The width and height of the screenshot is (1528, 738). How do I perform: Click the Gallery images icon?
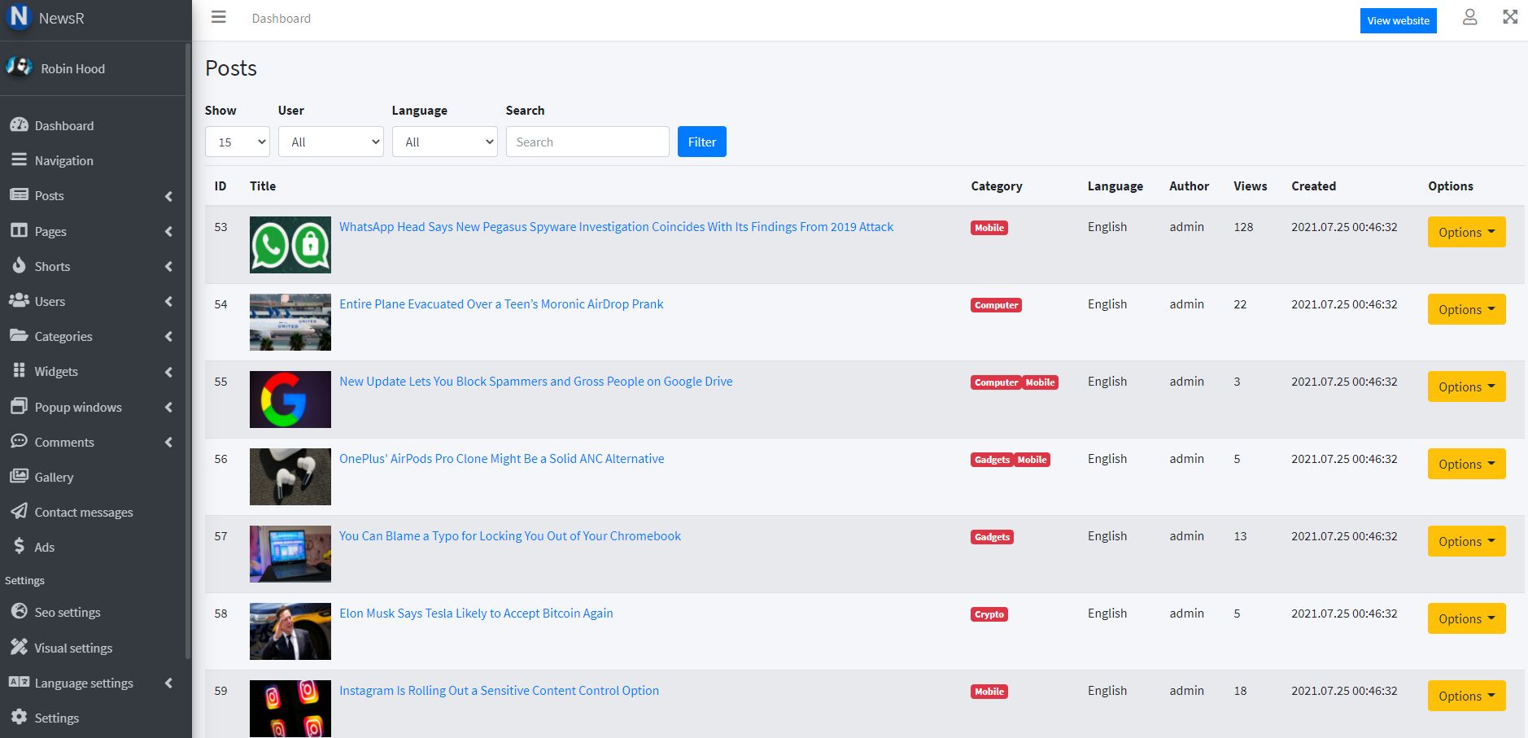(19, 477)
